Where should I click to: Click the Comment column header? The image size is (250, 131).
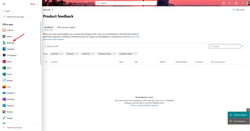tap(54, 62)
